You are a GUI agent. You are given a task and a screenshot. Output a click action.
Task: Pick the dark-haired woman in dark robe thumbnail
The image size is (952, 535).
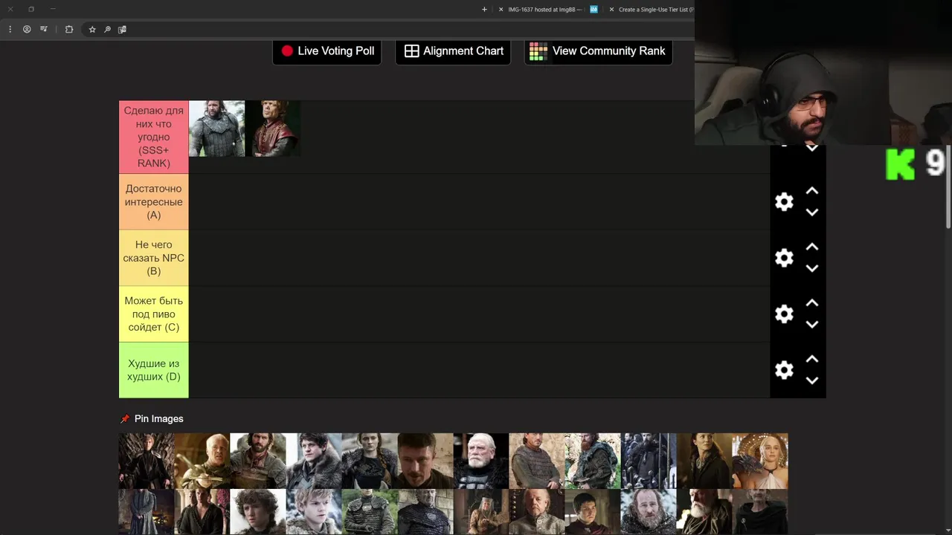(x=704, y=461)
